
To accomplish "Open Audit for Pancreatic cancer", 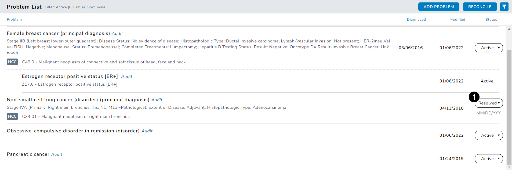I will (x=57, y=154).
